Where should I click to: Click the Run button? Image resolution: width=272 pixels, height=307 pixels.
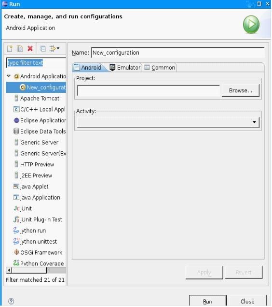[207, 301]
